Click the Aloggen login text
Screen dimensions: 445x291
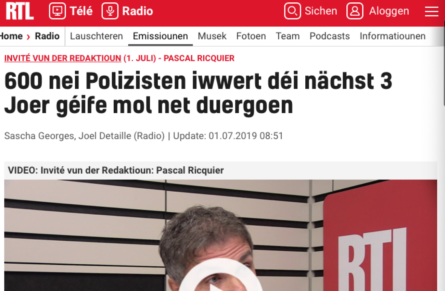coord(389,11)
